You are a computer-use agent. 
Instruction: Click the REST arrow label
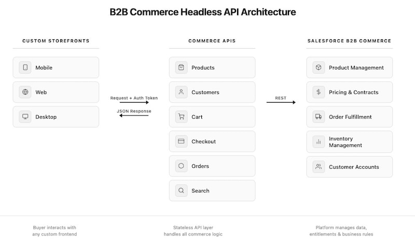(281, 98)
